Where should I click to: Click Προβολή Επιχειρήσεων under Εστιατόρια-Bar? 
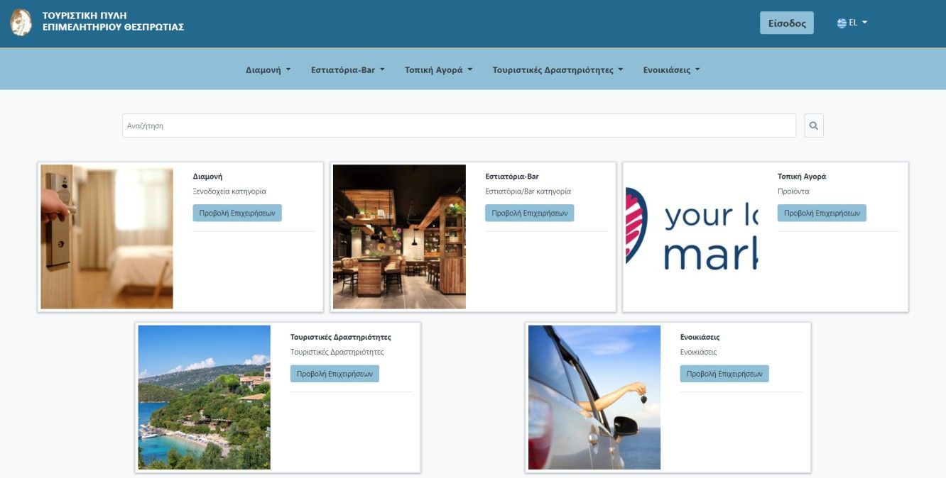pos(529,212)
